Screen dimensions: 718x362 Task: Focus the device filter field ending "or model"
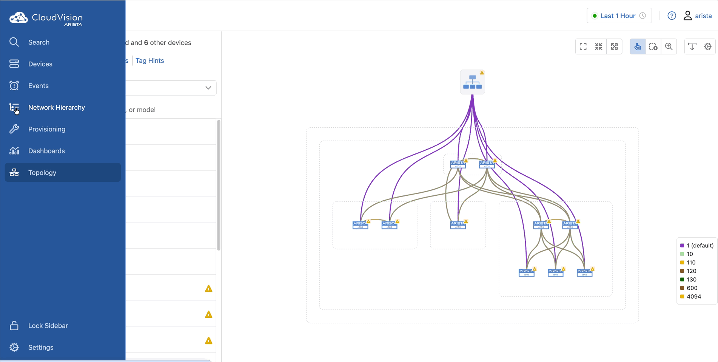tap(171, 110)
